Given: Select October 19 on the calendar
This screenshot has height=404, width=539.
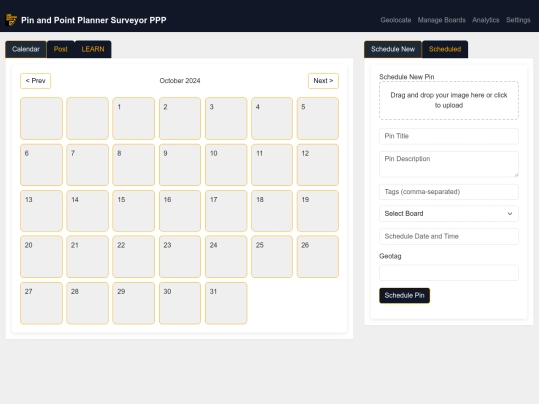Looking at the screenshot, I should 318,210.
